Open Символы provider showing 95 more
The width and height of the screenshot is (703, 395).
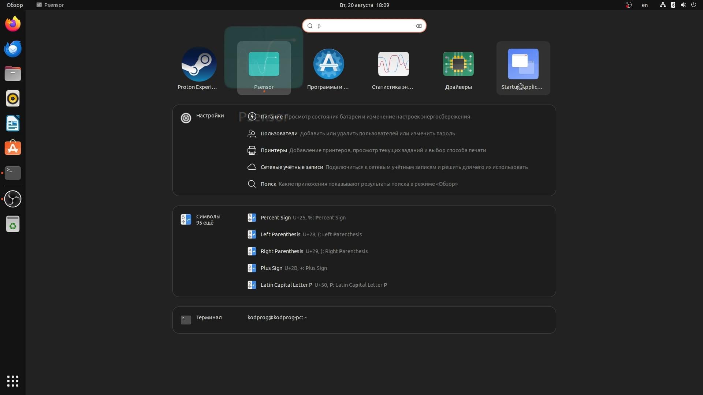coord(201,219)
